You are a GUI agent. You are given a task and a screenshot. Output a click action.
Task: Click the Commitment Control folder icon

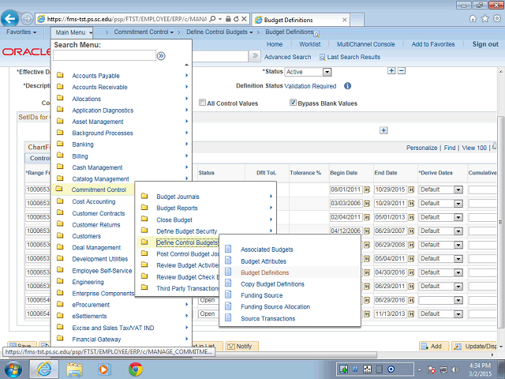[x=60, y=189]
